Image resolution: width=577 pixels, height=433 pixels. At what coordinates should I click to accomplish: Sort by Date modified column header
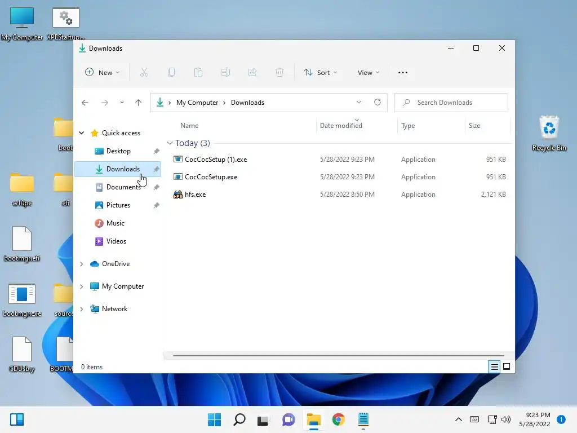coord(357,126)
